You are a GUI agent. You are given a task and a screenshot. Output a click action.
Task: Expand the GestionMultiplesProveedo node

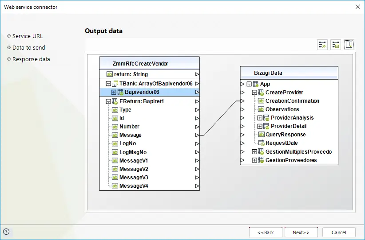[254, 152]
